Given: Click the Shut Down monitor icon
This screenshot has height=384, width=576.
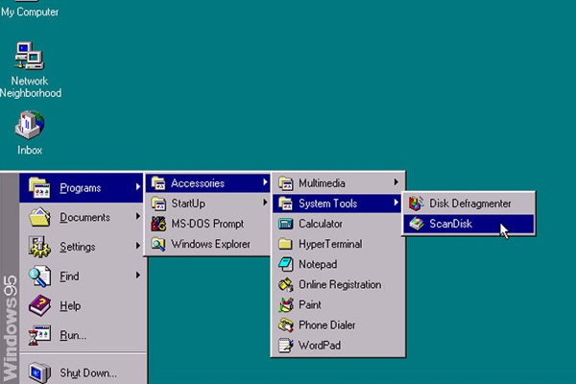Looking at the screenshot, I should coord(39,372).
